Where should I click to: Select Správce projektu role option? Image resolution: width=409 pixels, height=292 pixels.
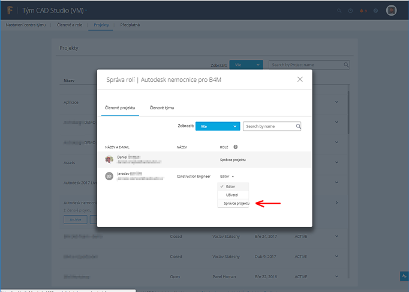(237, 204)
